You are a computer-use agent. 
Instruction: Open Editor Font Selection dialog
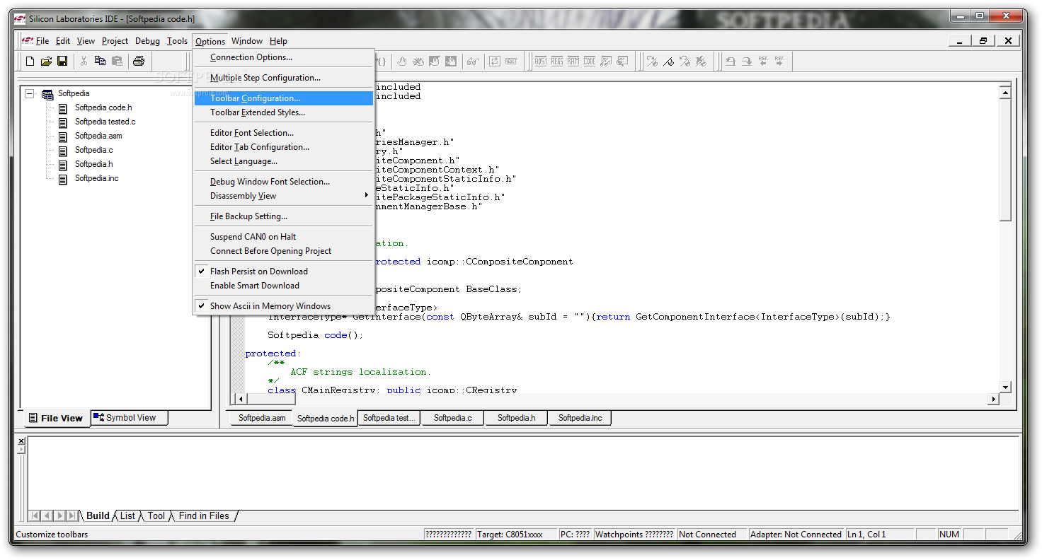283,133
